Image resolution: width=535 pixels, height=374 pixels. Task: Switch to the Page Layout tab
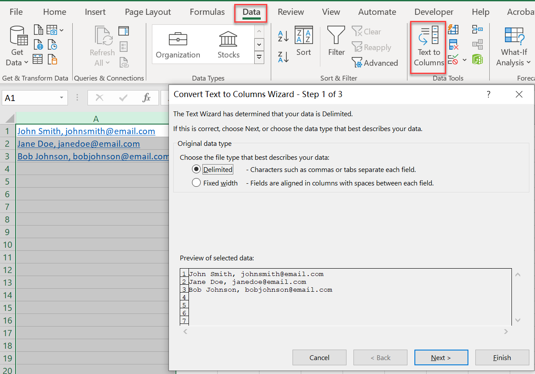coord(148,12)
